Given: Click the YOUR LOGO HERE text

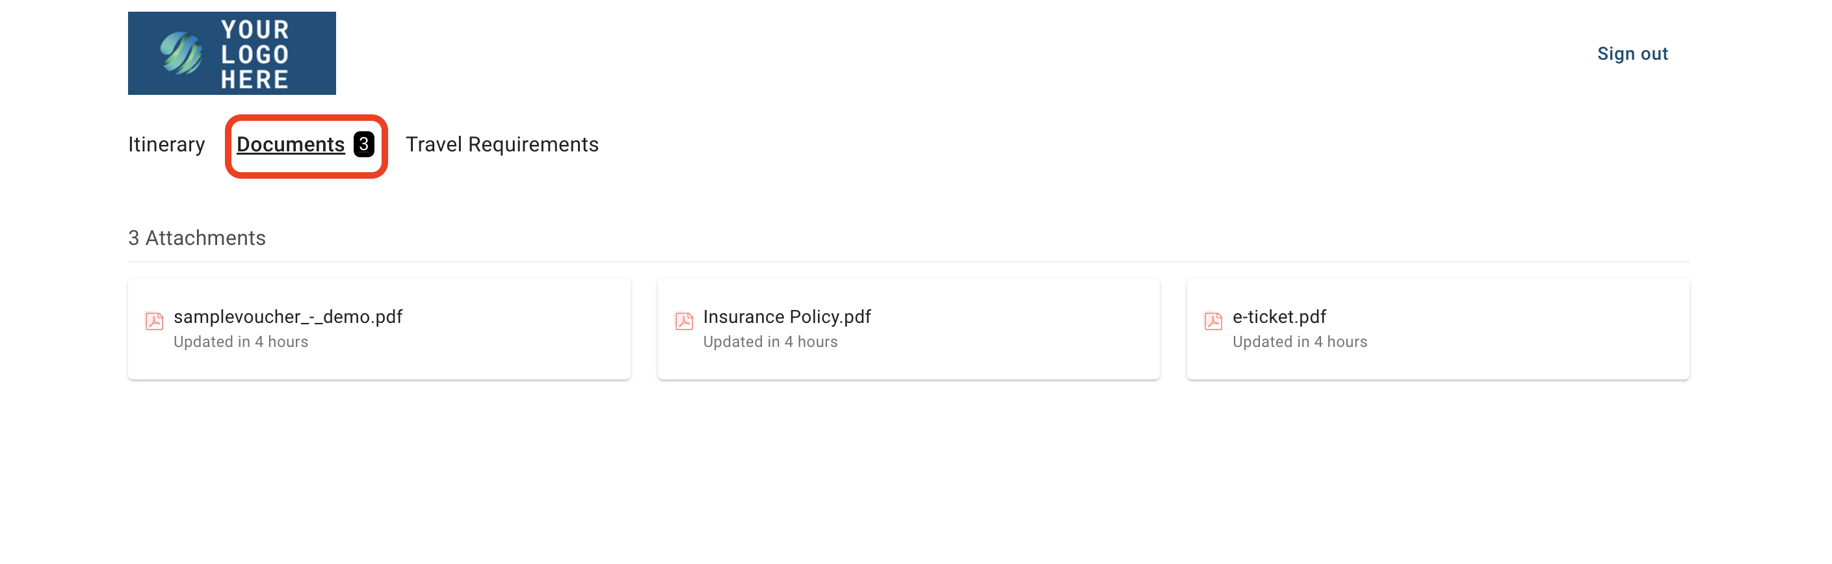Looking at the screenshot, I should point(255,54).
